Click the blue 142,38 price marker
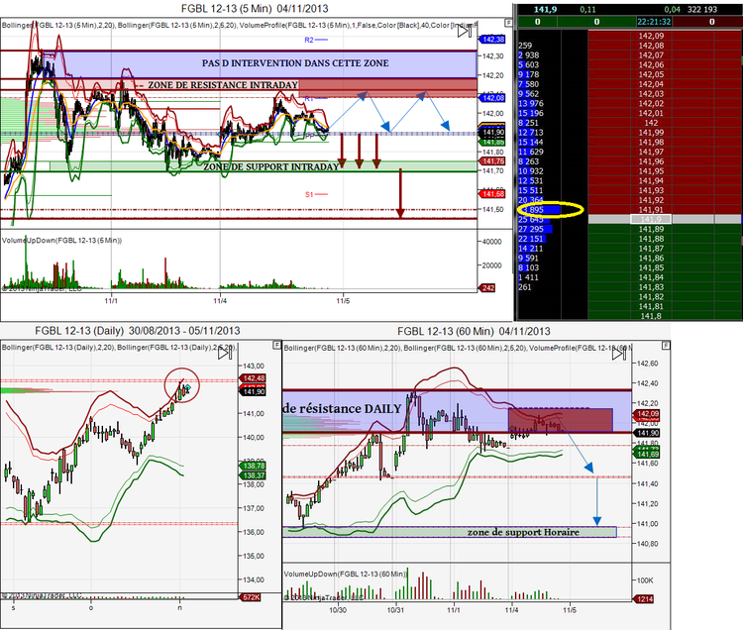The image size is (743, 630). coord(492,40)
